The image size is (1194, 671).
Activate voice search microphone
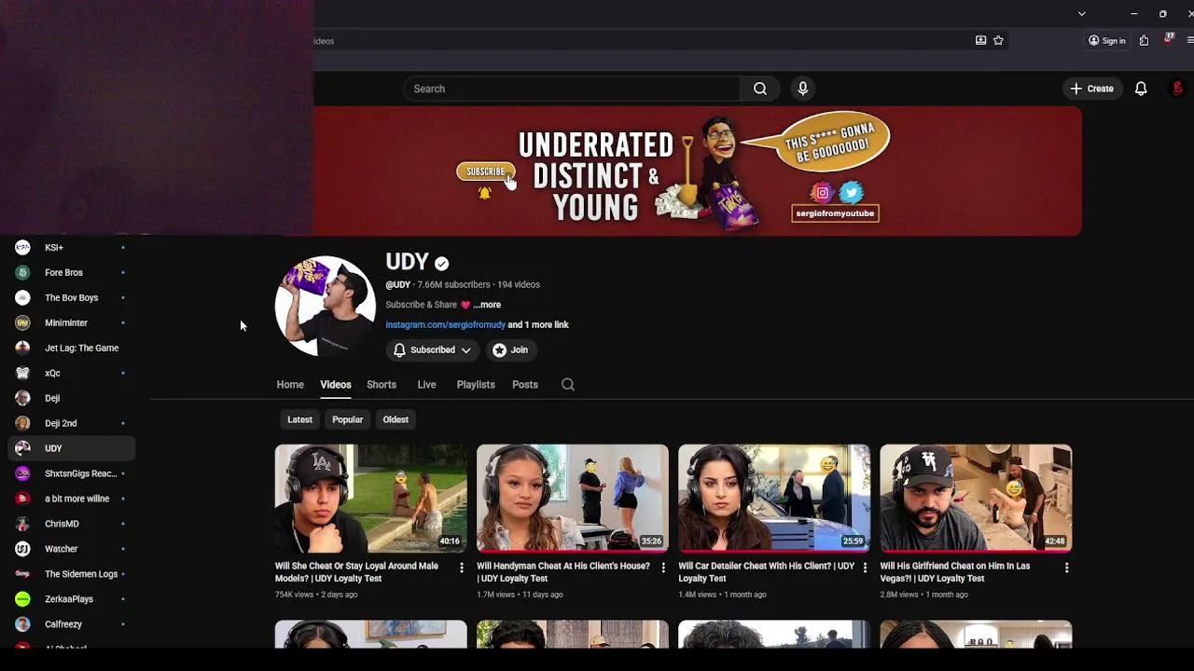tap(803, 89)
